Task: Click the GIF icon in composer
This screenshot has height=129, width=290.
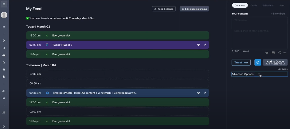Action: tap(285, 53)
